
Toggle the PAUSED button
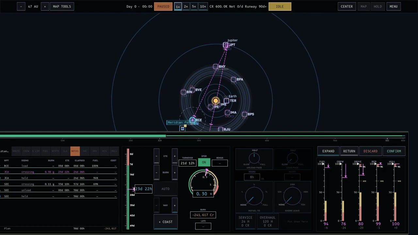click(163, 7)
